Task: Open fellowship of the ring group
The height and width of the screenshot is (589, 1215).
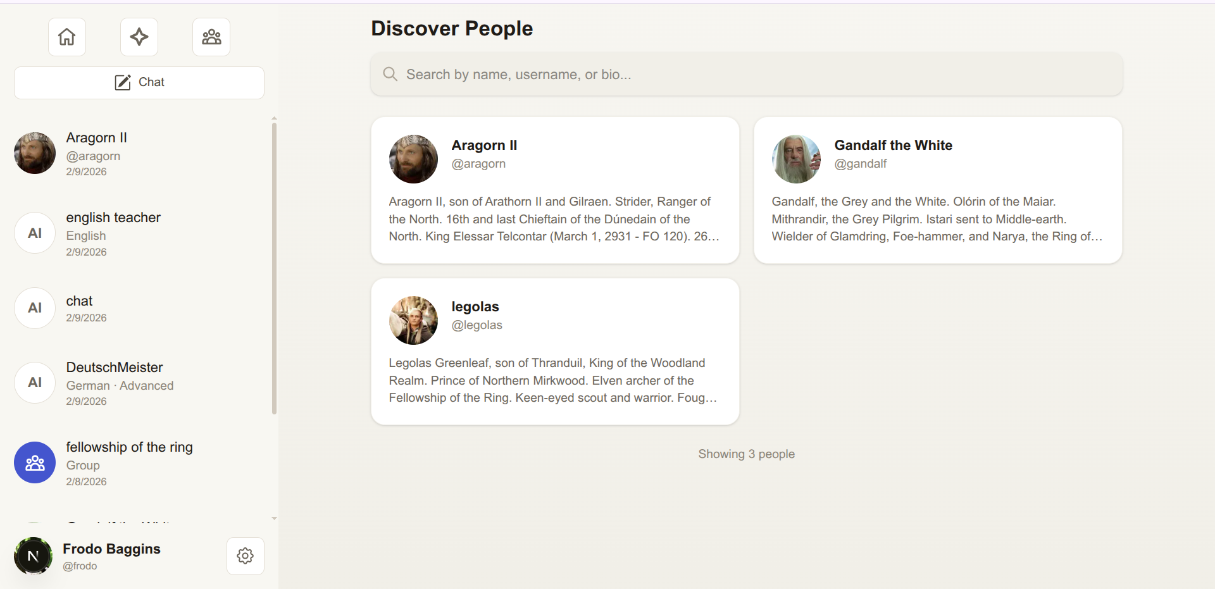Action: click(x=139, y=463)
